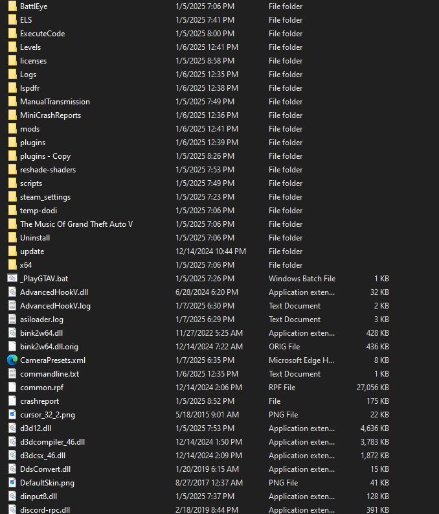Click the commandline.txt file name
Image resolution: width=439 pixels, height=514 pixels.
pyautogui.click(x=49, y=374)
